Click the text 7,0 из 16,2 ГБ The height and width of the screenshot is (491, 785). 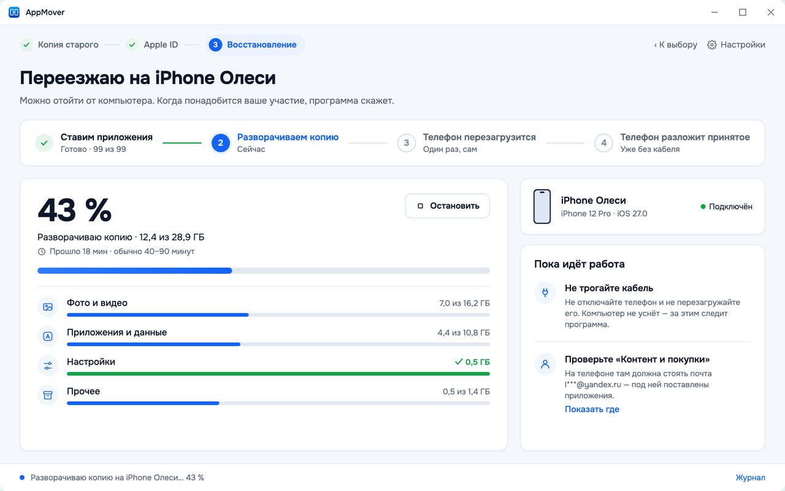[464, 303]
